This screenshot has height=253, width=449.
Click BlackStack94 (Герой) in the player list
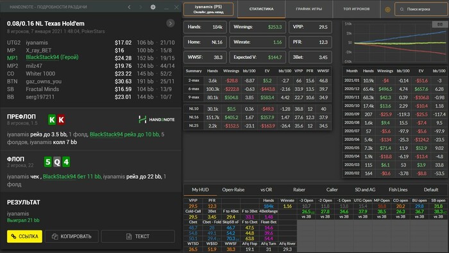pos(52,58)
